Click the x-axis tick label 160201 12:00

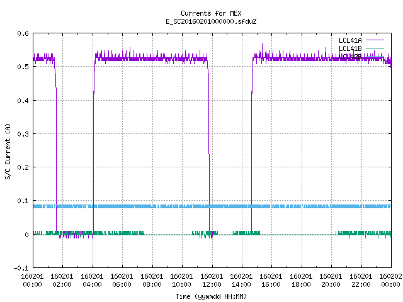(x=212, y=281)
